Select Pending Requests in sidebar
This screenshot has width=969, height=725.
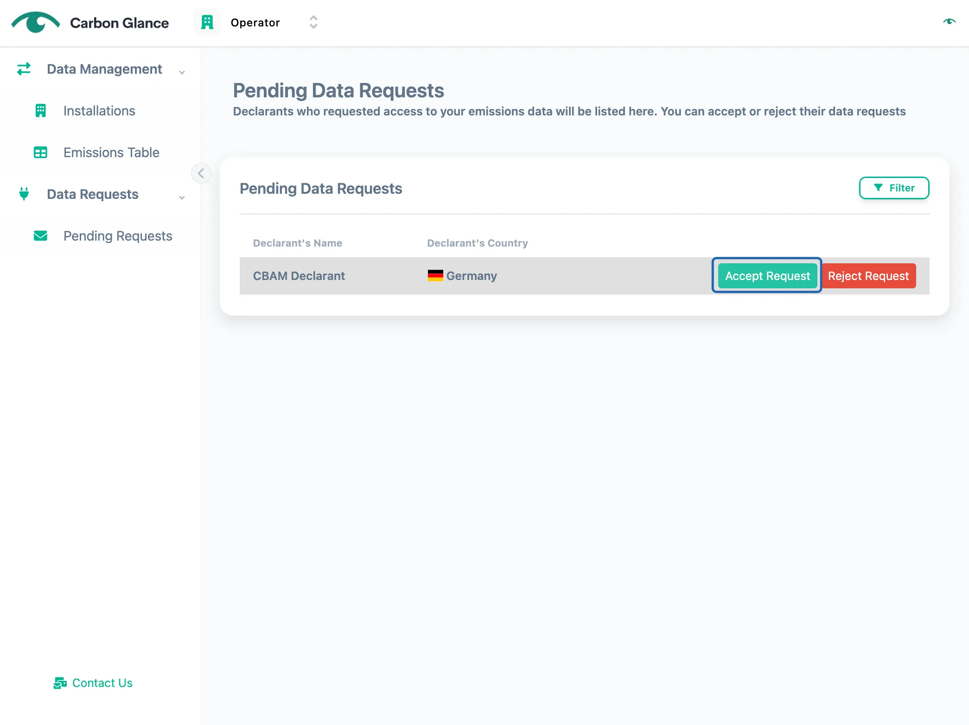click(118, 236)
